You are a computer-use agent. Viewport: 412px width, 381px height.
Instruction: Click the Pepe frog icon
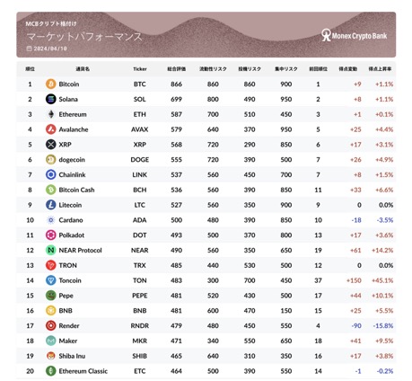tap(51, 296)
